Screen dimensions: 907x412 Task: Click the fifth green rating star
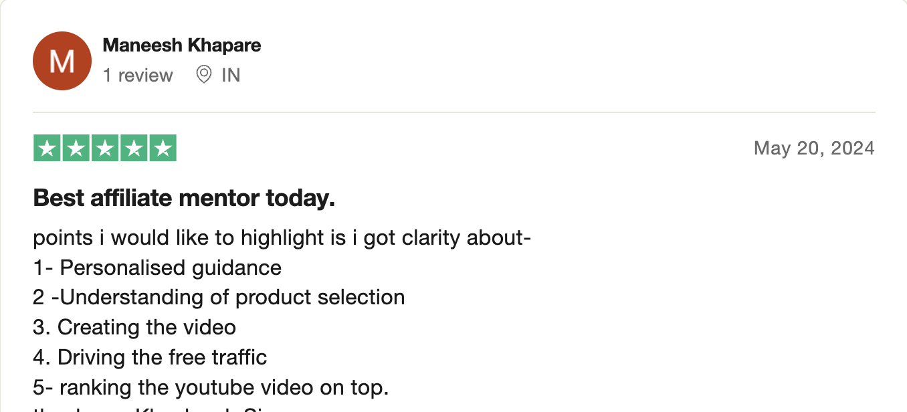point(163,148)
